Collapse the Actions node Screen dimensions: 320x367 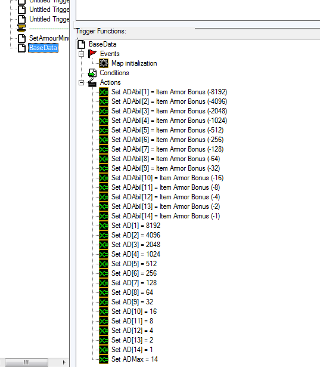[x=81, y=82]
